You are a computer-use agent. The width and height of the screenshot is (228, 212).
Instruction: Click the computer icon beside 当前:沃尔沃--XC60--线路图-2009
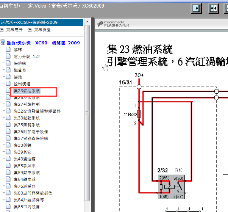(3, 42)
